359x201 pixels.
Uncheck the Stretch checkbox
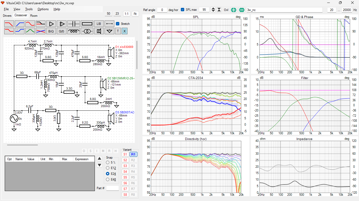click(x=118, y=24)
